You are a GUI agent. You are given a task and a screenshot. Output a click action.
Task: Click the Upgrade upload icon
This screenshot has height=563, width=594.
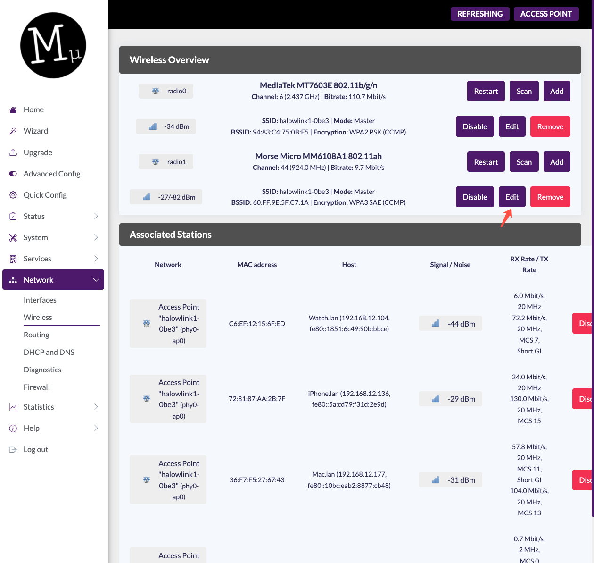point(13,152)
